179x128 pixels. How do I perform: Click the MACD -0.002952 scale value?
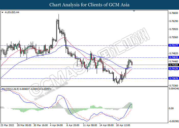tap(174, 121)
